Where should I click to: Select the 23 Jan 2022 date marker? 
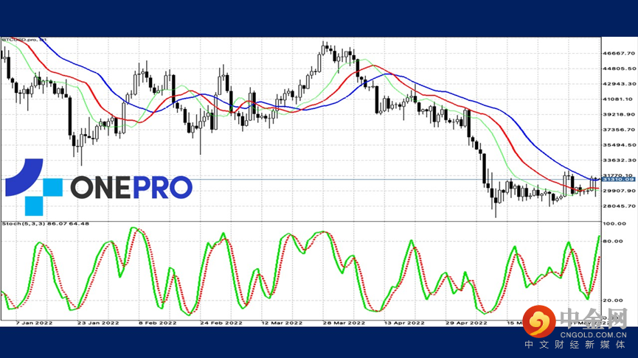point(98,323)
